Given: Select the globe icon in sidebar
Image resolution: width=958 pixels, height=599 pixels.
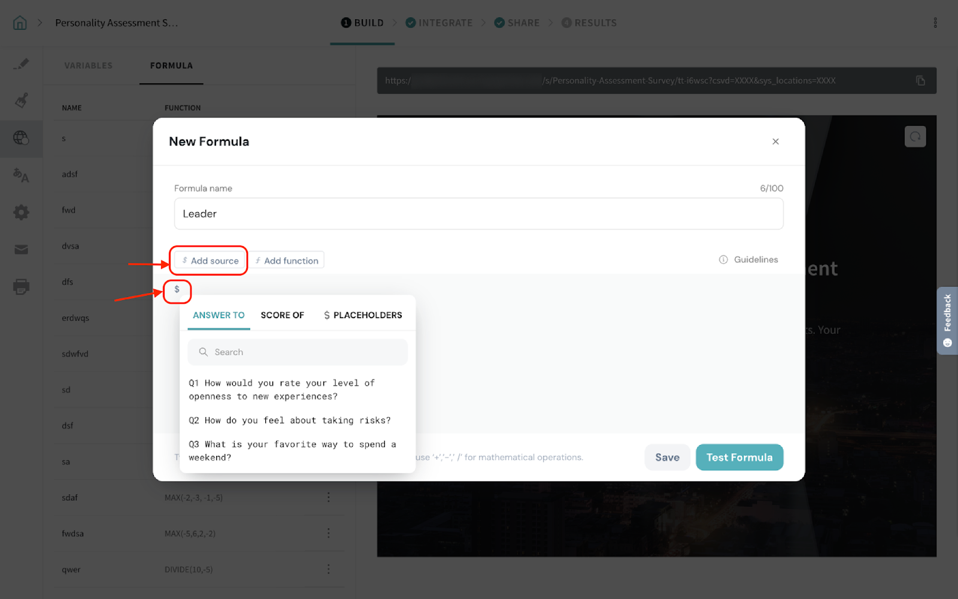Looking at the screenshot, I should tap(21, 138).
